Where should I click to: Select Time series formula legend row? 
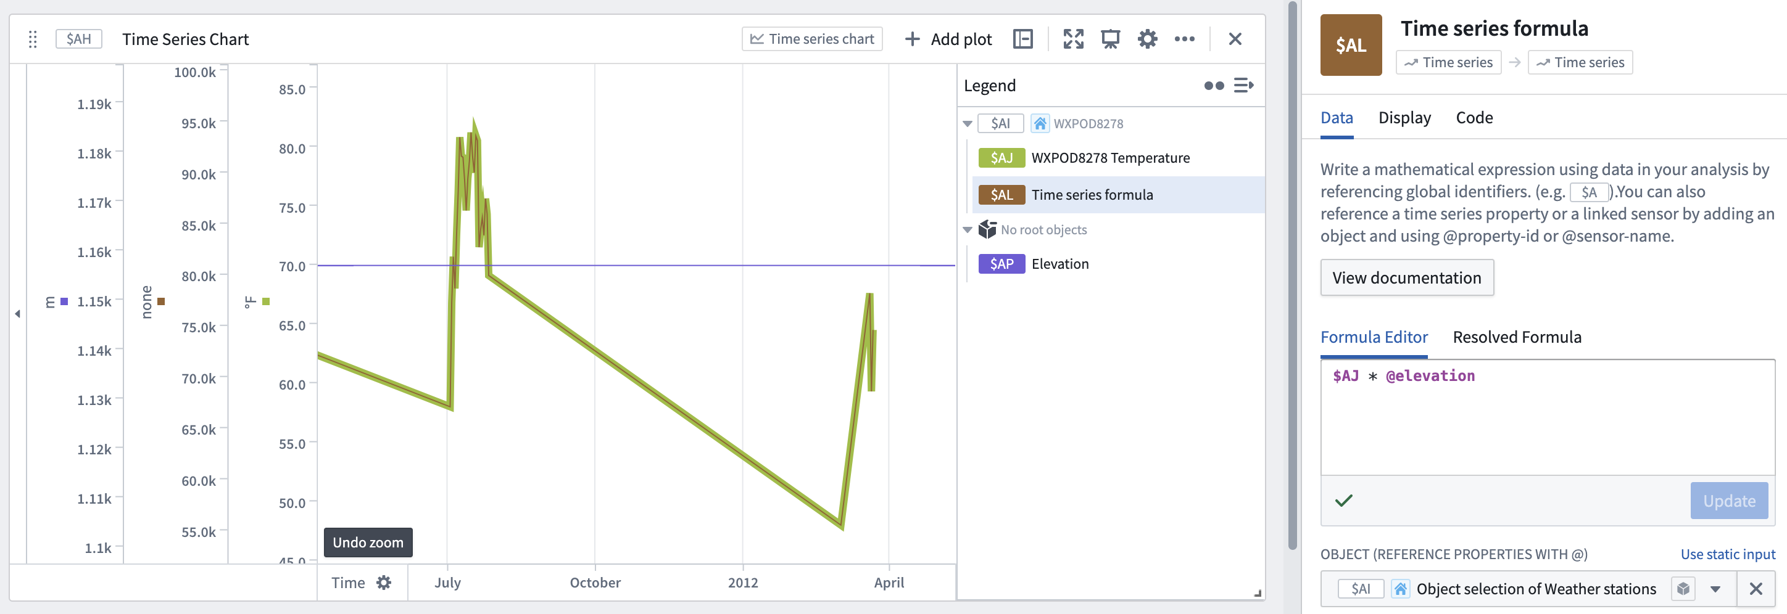[x=1118, y=195]
